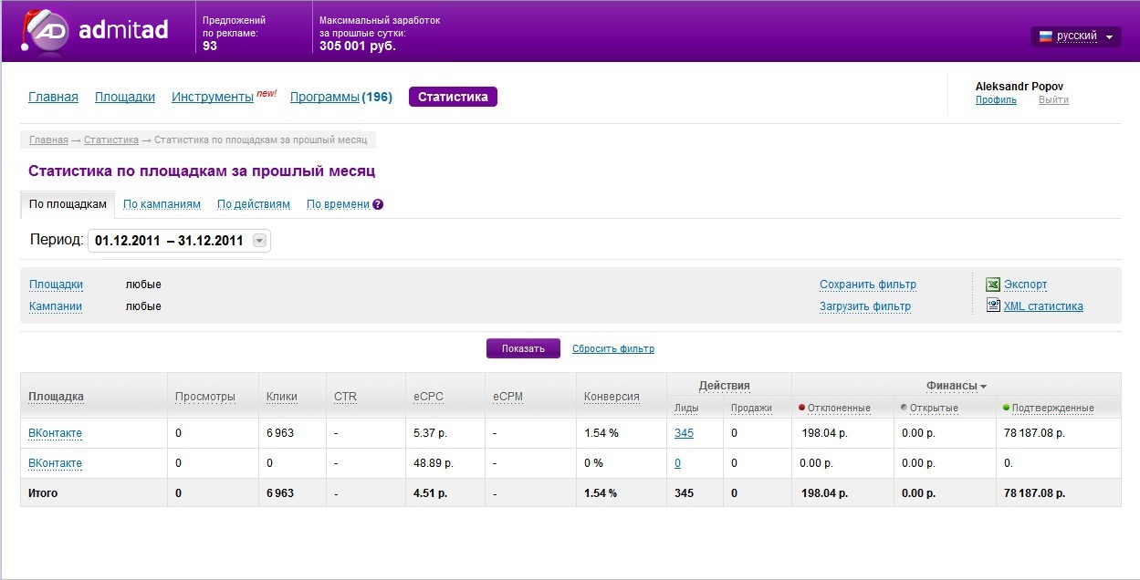
Task: Sort by the Просмотры column header
Action: coord(205,397)
